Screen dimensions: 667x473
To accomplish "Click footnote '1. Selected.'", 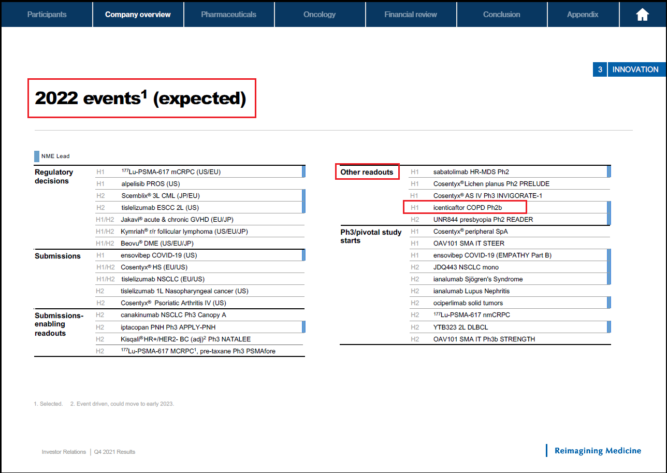I will pyautogui.click(x=48, y=404).
